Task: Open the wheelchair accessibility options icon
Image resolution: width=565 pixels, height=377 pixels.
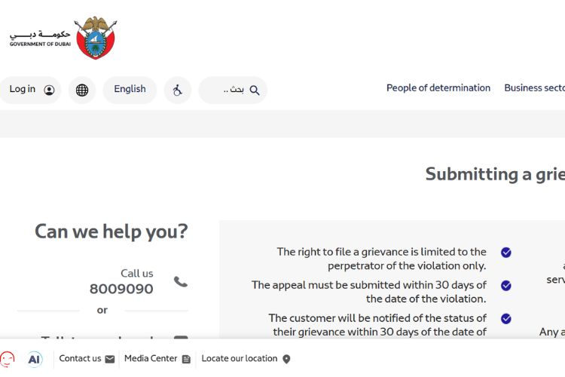Action: tap(178, 90)
